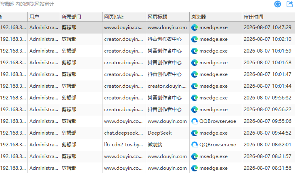
Task: Click the 微前端 page title cell
Action: pos(155,145)
